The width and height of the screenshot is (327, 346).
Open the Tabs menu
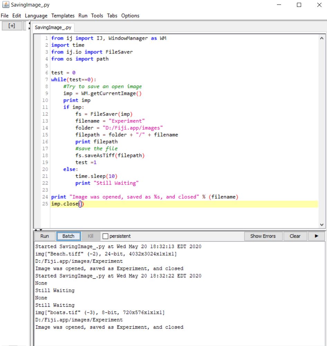[x=111, y=16]
